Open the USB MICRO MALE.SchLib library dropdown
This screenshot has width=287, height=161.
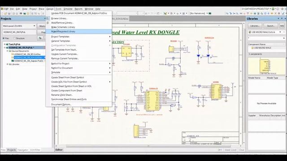point(280,32)
